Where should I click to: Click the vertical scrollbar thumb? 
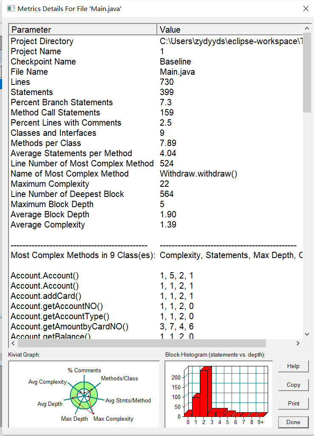click(x=307, y=72)
